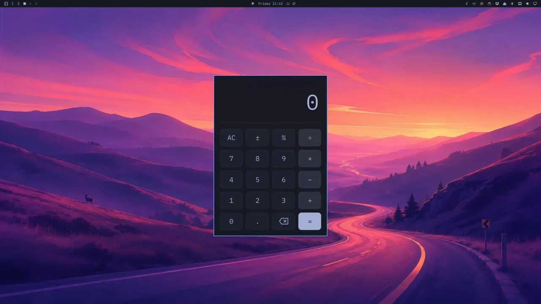Open the Friday 21:42 clock
Viewport: 541px width, 304px height.
click(x=270, y=3)
